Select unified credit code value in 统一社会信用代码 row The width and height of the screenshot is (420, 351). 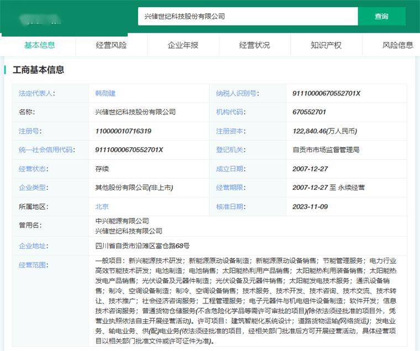coord(129,149)
